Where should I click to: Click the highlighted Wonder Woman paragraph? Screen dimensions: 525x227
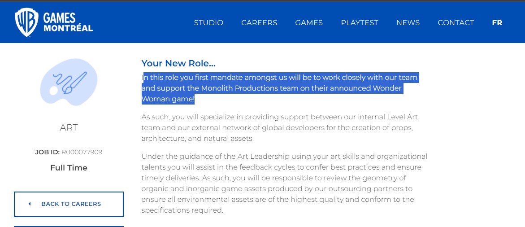[x=279, y=88]
